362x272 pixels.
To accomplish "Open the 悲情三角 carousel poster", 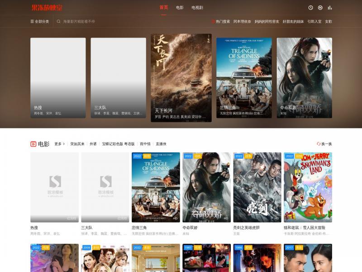I will 244,78.
